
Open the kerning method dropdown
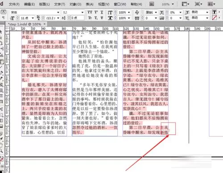[x=156, y=13]
